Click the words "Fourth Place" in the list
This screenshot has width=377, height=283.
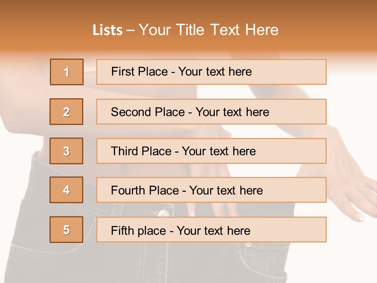(145, 191)
